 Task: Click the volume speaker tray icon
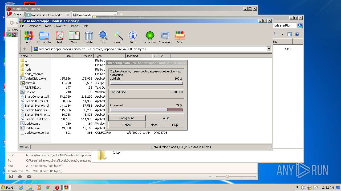point(303,188)
